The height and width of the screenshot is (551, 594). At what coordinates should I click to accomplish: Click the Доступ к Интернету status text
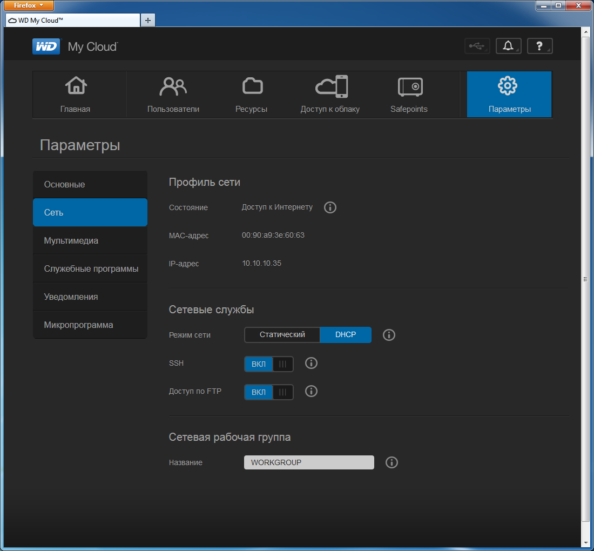[x=278, y=207]
